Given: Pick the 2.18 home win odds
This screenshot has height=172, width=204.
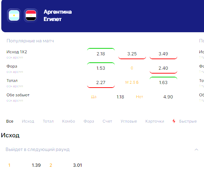Looking at the screenshot, I should tap(101, 54).
